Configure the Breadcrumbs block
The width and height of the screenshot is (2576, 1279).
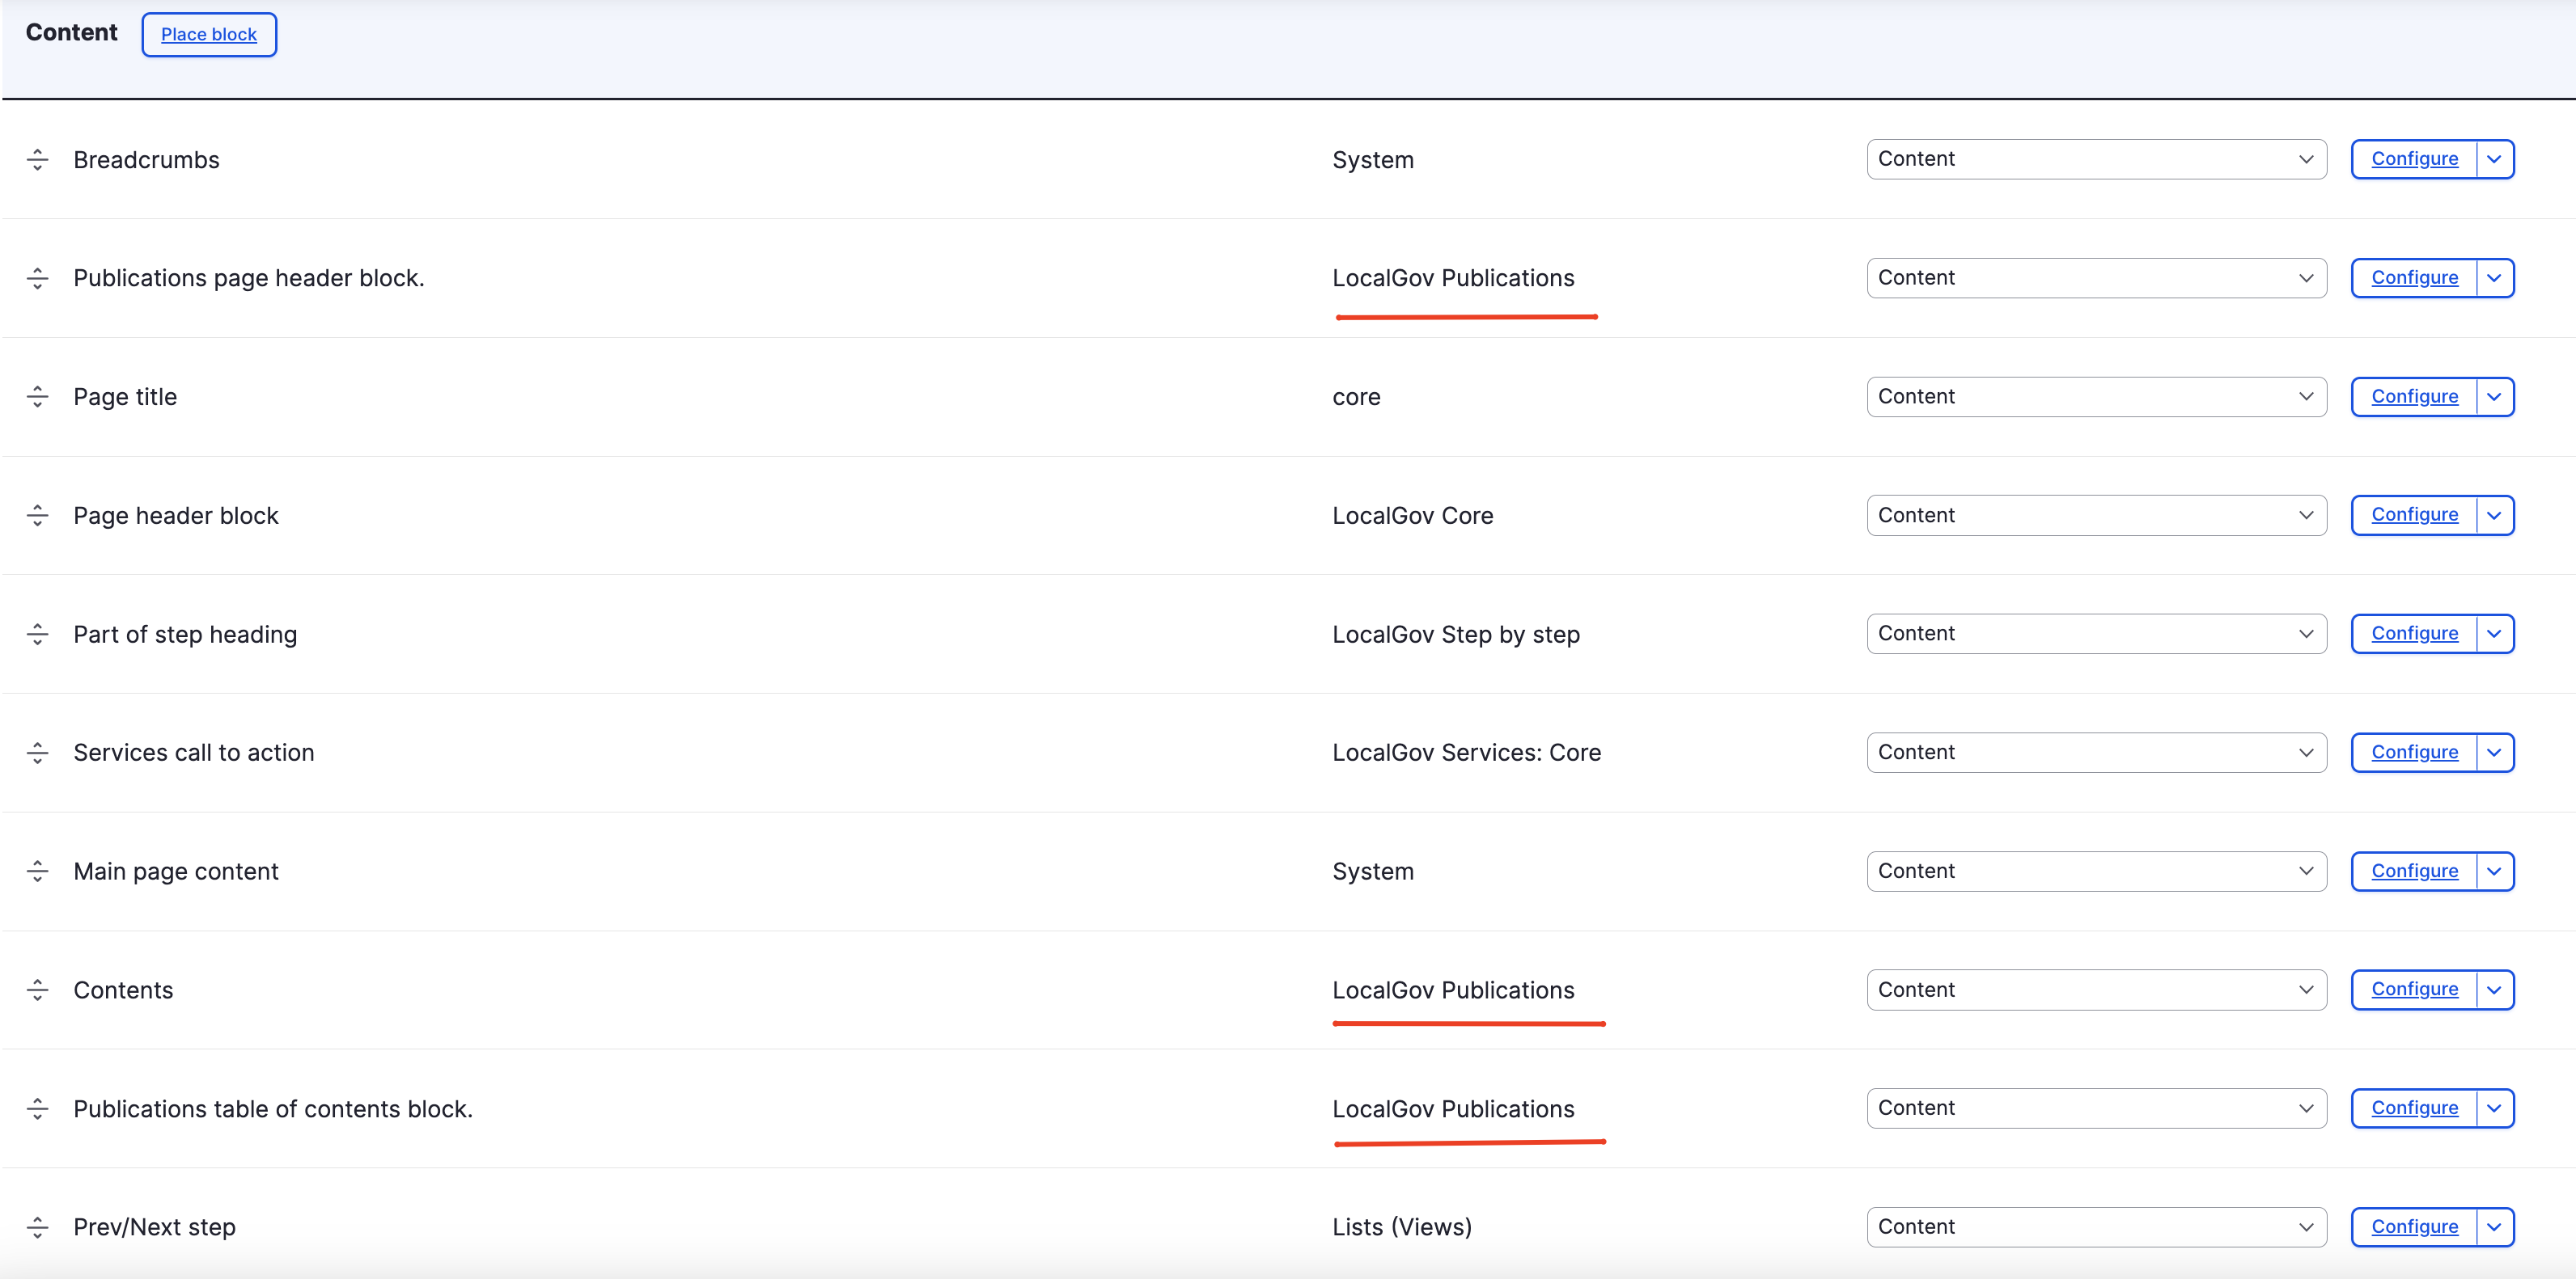tap(2413, 159)
